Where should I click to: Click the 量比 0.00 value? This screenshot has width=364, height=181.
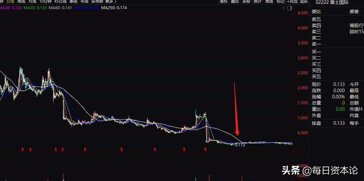(x=340, y=109)
